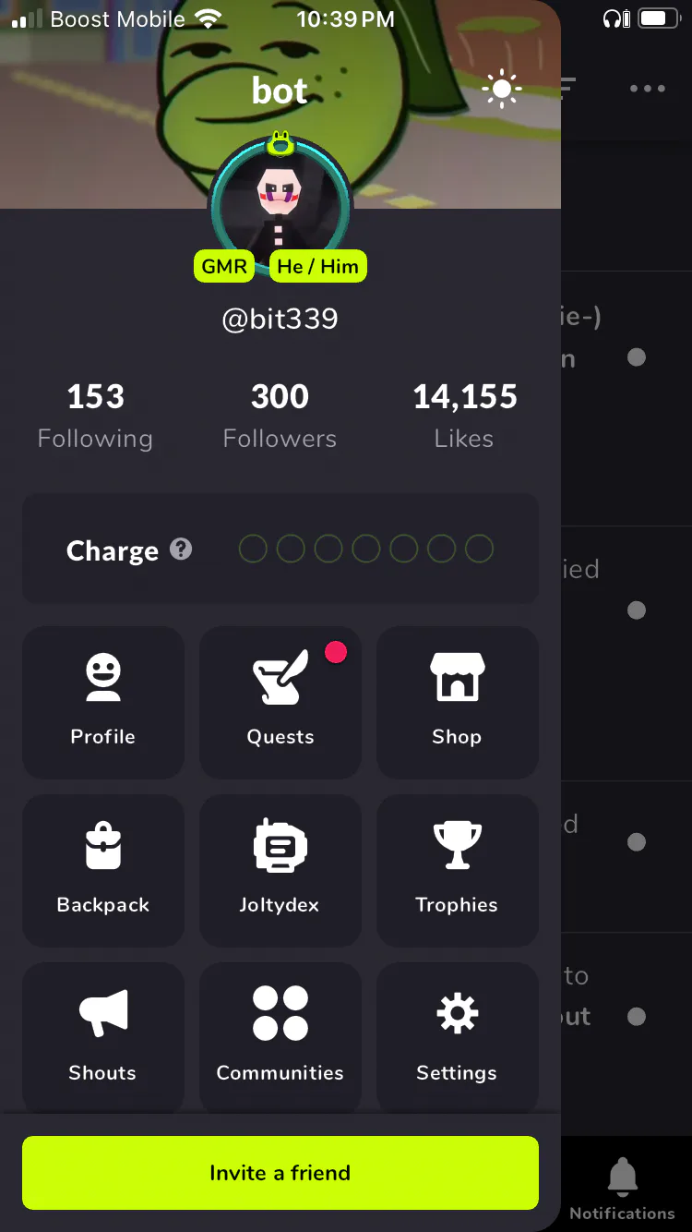This screenshot has height=1232, width=692.
Task: Open the Settings gear tile
Action: pos(458,1038)
